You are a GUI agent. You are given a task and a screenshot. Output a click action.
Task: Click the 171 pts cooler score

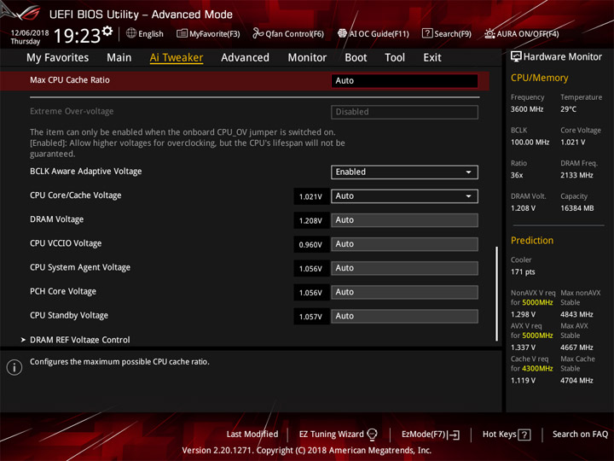coord(523,271)
